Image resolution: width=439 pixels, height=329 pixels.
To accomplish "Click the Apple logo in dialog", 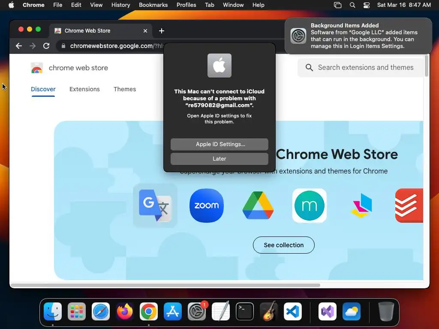I will 219,66.
